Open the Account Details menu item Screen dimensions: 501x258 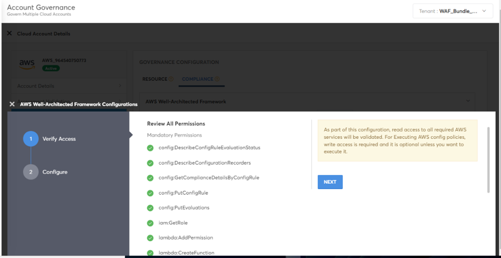pyautogui.click(x=69, y=86)
